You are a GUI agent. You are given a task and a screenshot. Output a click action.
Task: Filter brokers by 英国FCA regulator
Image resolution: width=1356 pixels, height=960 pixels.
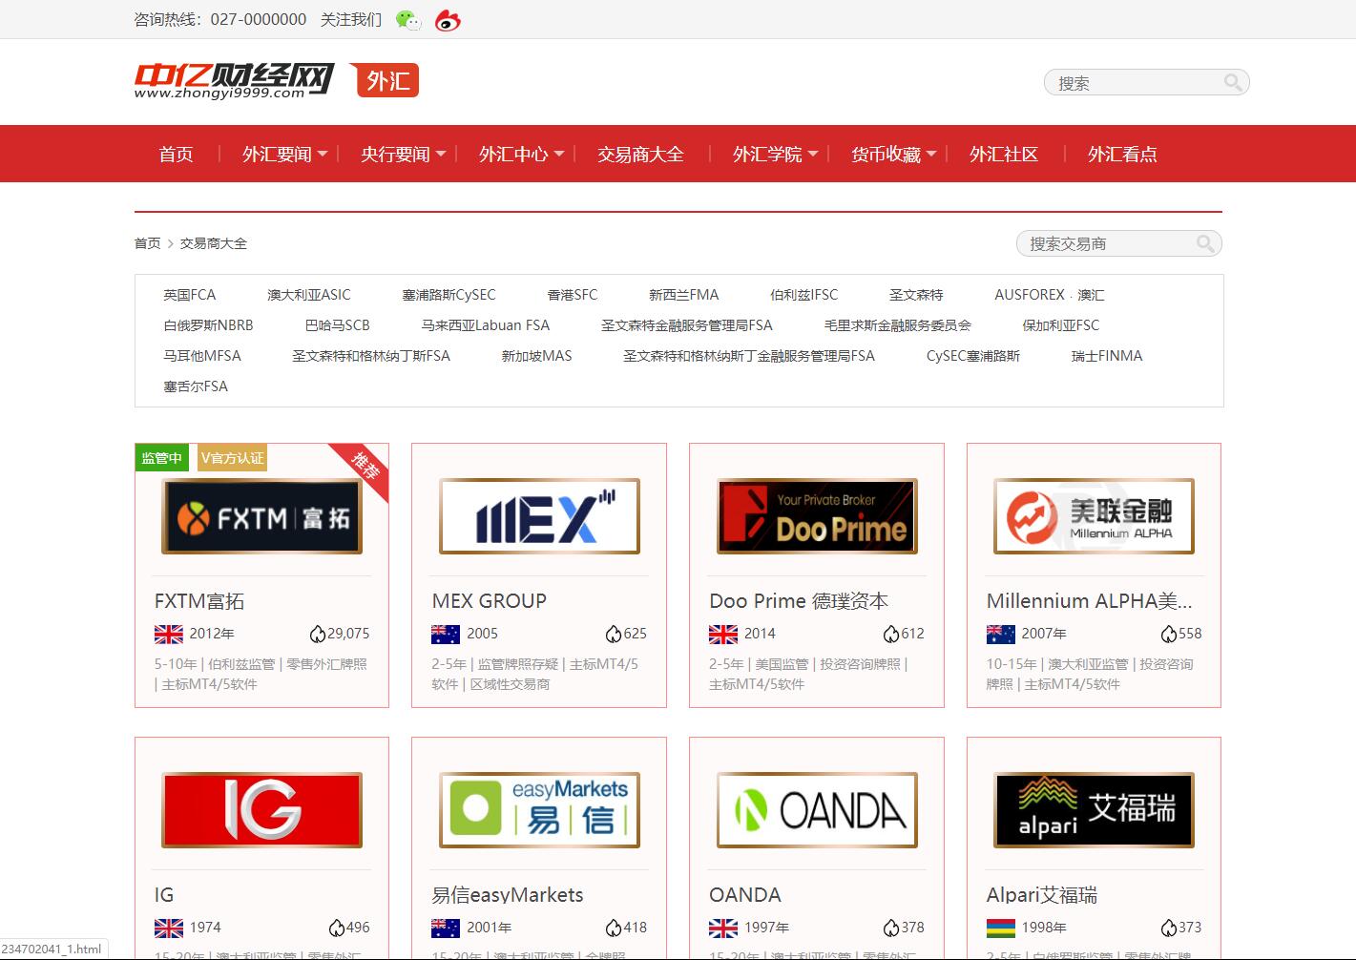189,295
